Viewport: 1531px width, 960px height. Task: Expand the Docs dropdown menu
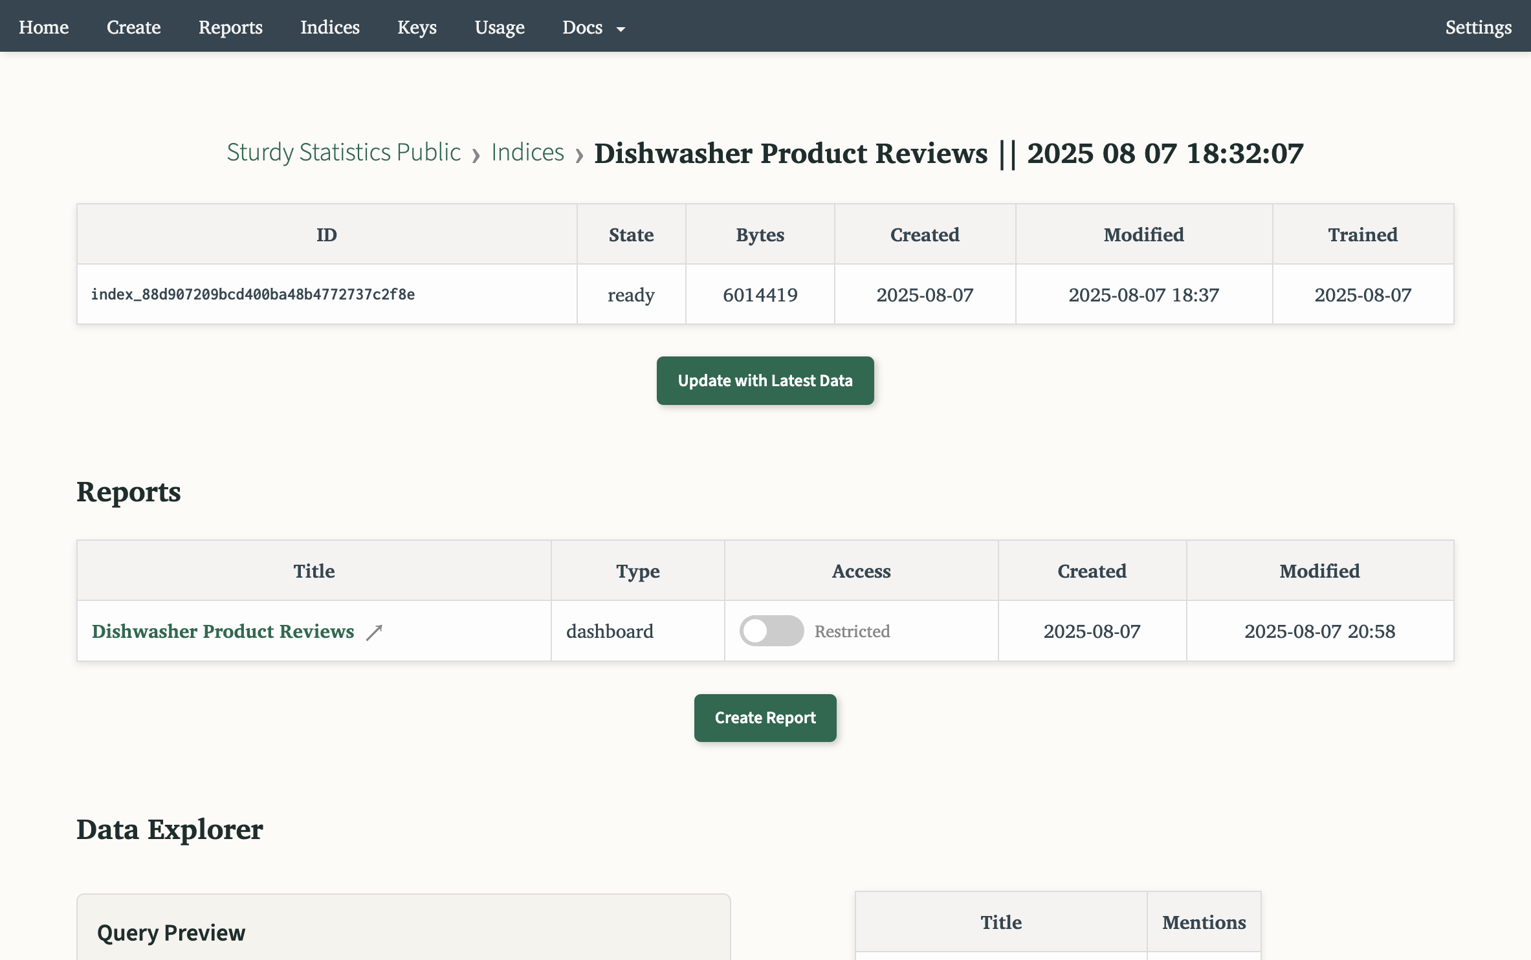pos(582,27)
